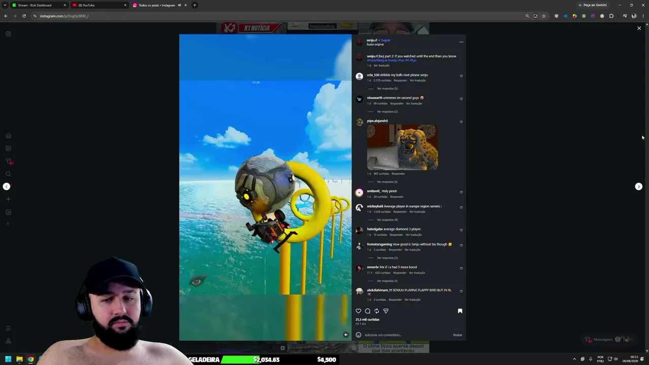The width and height of the screenshot is (649, 365).
Task: Open the #rocketleague hashtag link
Action: point(377,60)
